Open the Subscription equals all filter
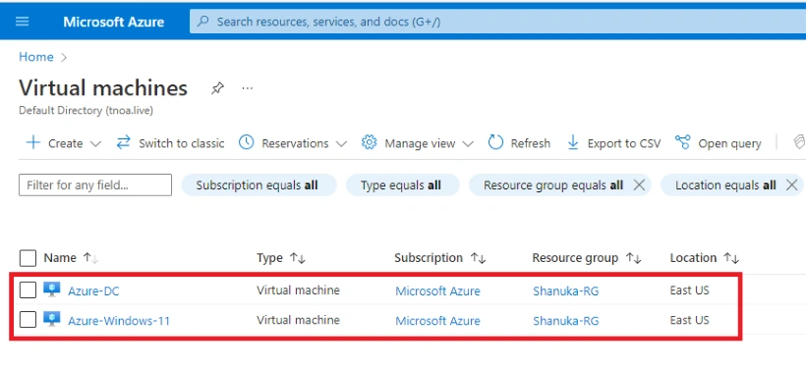The width and height of the screenshot is (806, 368). pos(259,184)
